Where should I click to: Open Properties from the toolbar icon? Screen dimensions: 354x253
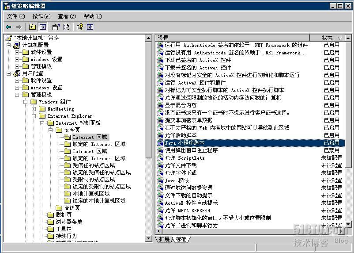56,27
